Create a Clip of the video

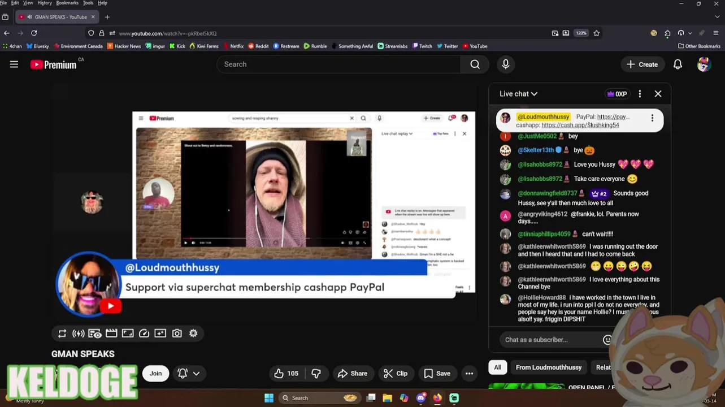(396, 373)
